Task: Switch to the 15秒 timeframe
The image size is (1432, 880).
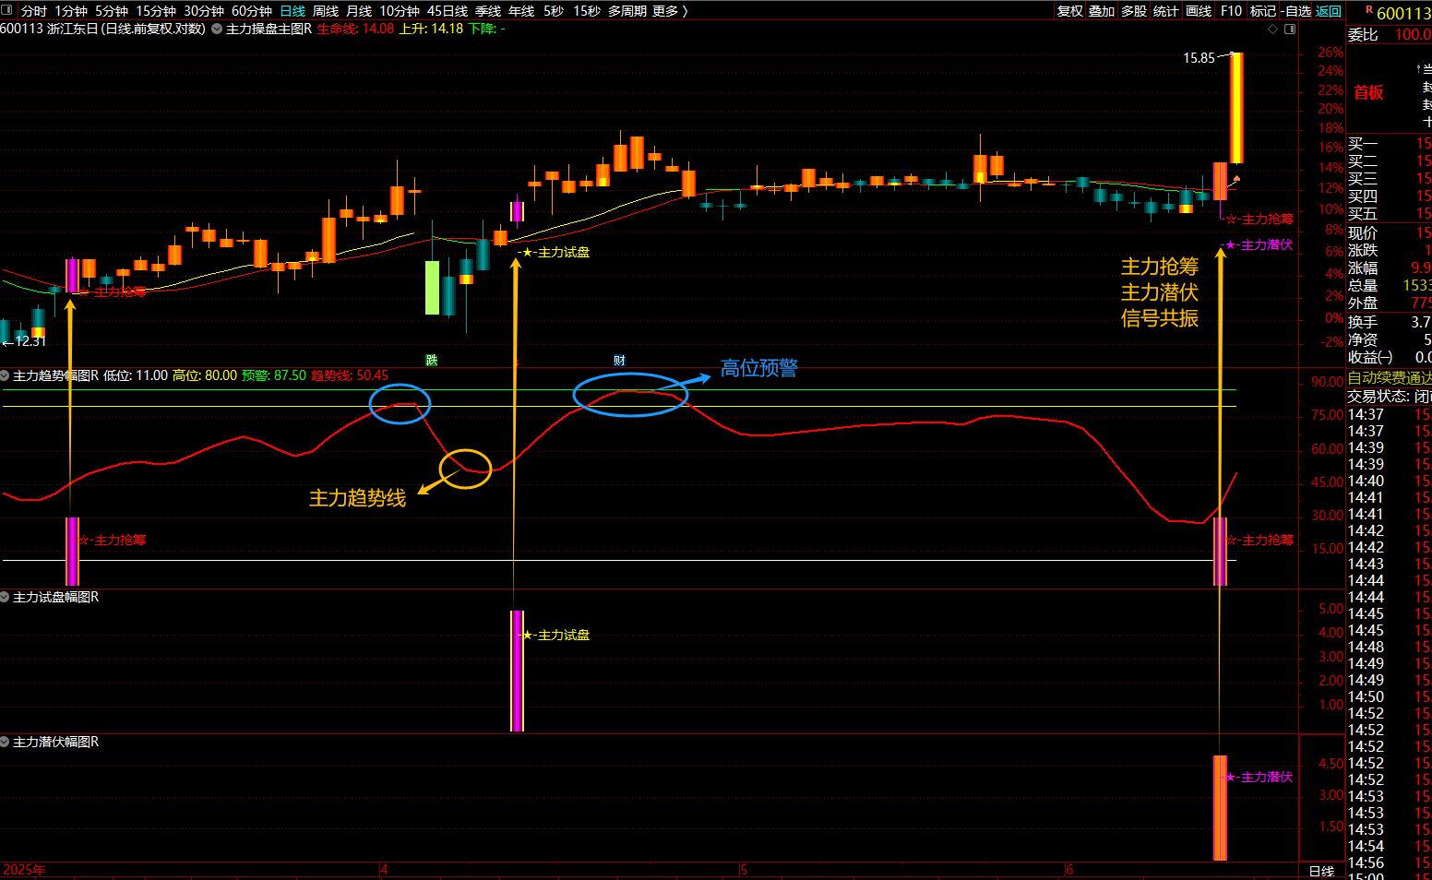Action: point(587,11)
